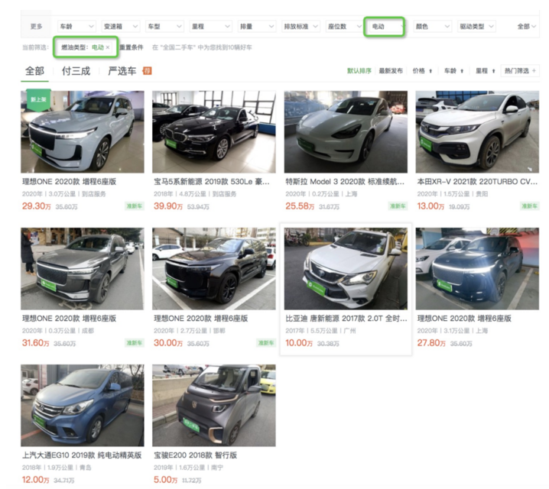Open the 车龄 filter dropdown

tap(76, 27)
